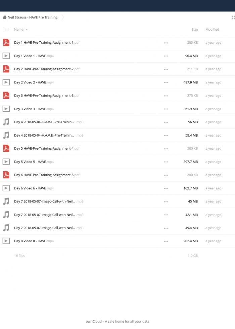Click the '16 files' summary text
Viewport: 235px width, 329px height.
tap(19, 256)
